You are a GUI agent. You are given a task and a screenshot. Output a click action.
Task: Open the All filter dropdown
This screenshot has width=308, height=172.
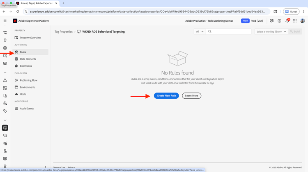[200, 32]
